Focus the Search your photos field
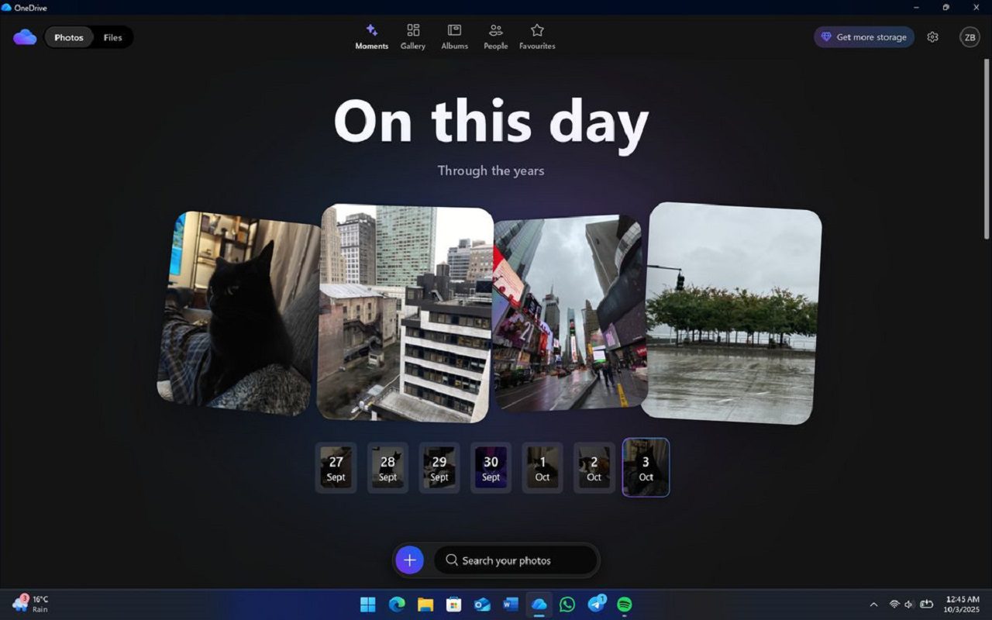The height and width of the screenshot is (620, 992). pyautogui.click(x=515, y=560)
